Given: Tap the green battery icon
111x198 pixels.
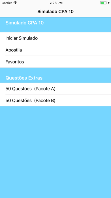Looking at the screenshot, I should [x=103, y=3].
